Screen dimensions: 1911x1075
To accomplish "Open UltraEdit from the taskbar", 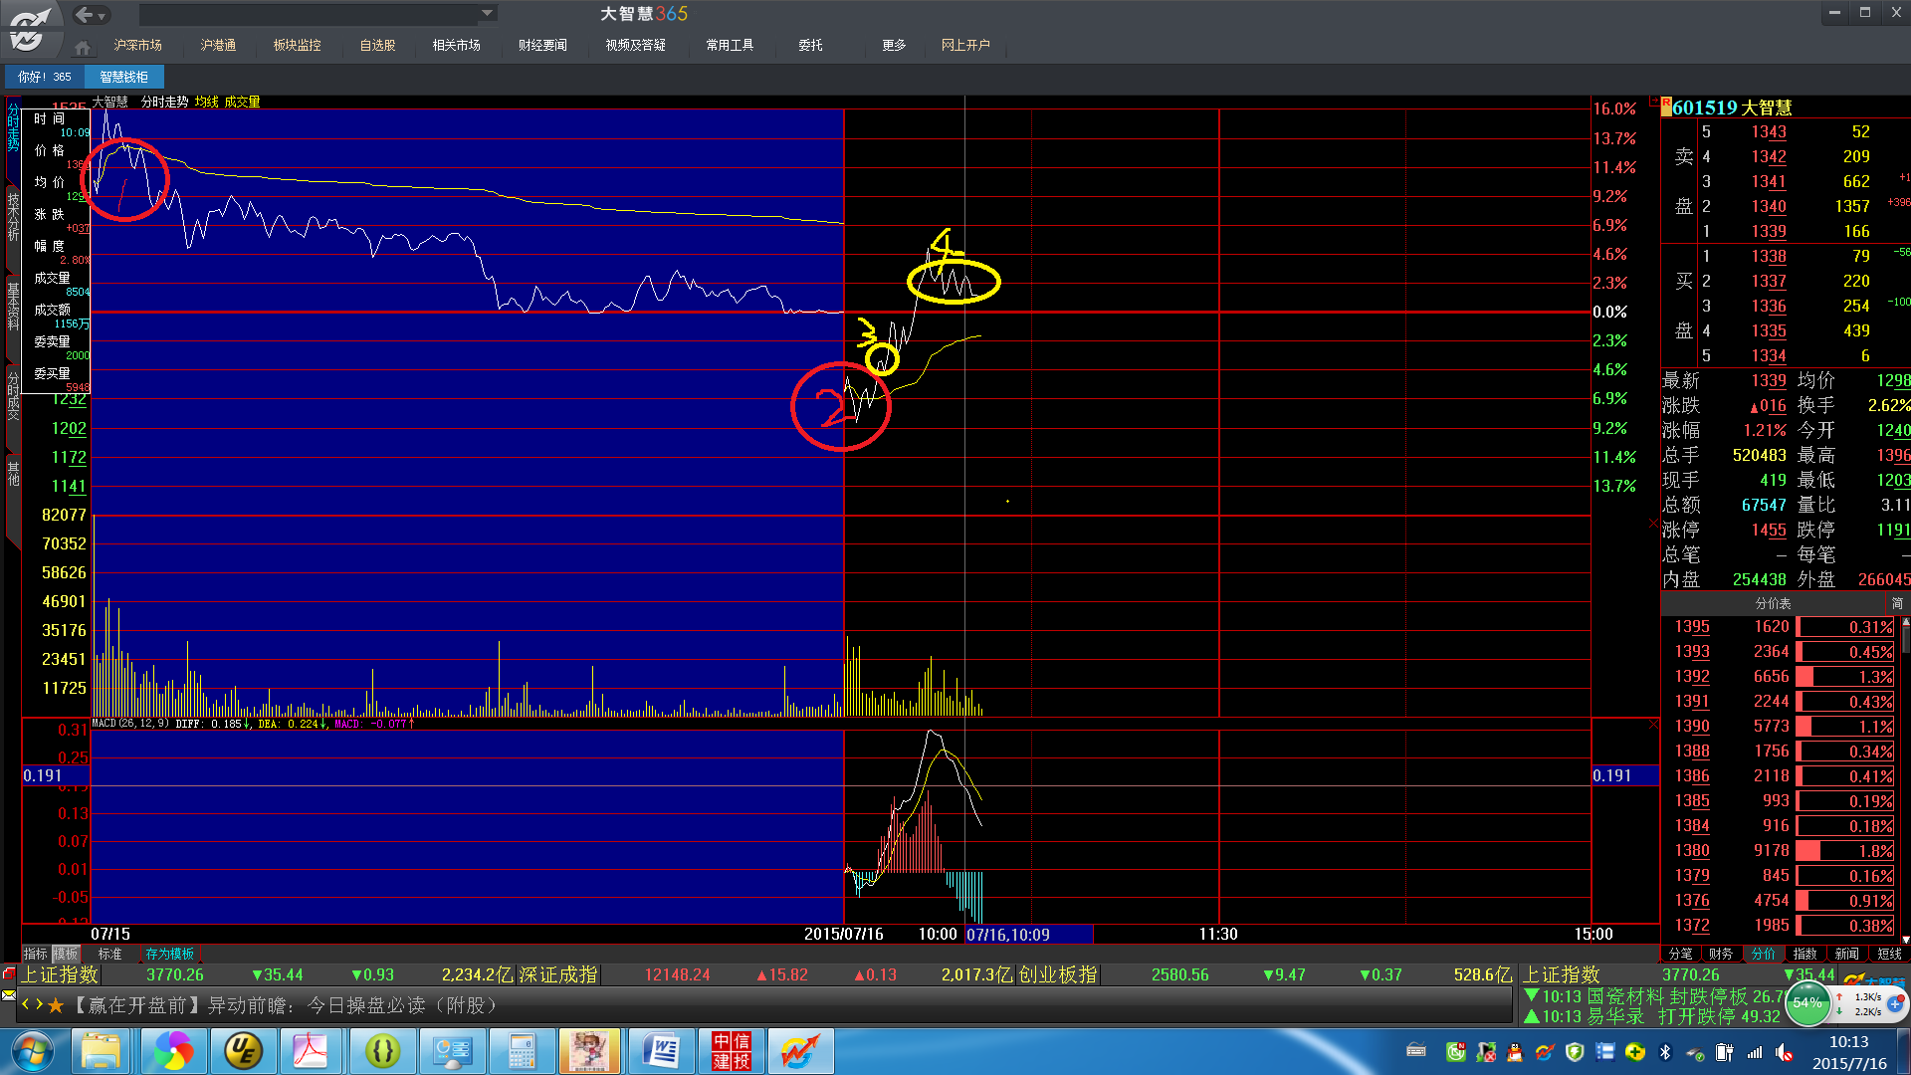I will (242, 1051).
